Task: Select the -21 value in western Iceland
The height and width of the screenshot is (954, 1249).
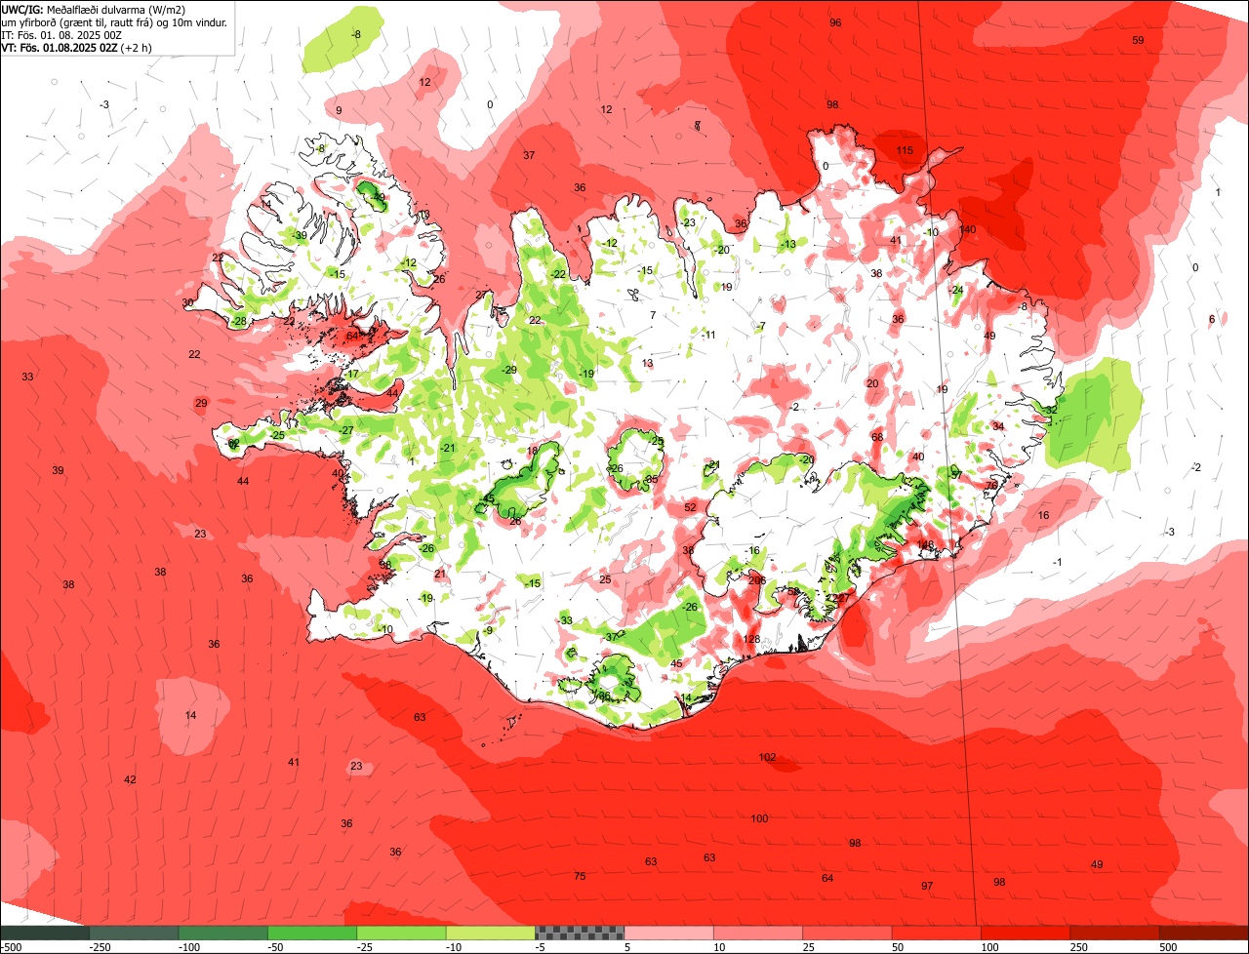Action: 448,448
